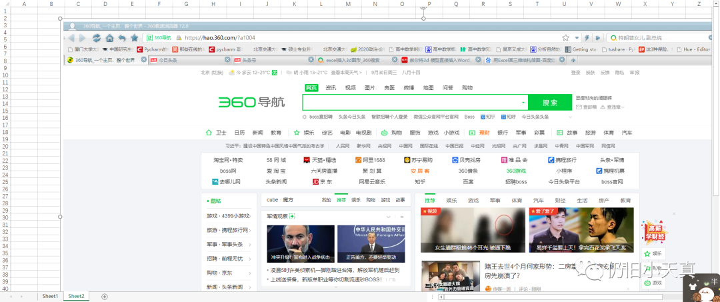Click the Hue - Editor bookmark
The width and height of the screenshot is (720, 302).
693,49
